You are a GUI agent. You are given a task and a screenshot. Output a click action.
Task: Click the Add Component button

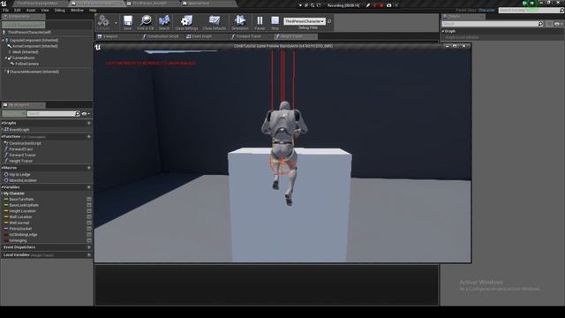tap(24, 25)
